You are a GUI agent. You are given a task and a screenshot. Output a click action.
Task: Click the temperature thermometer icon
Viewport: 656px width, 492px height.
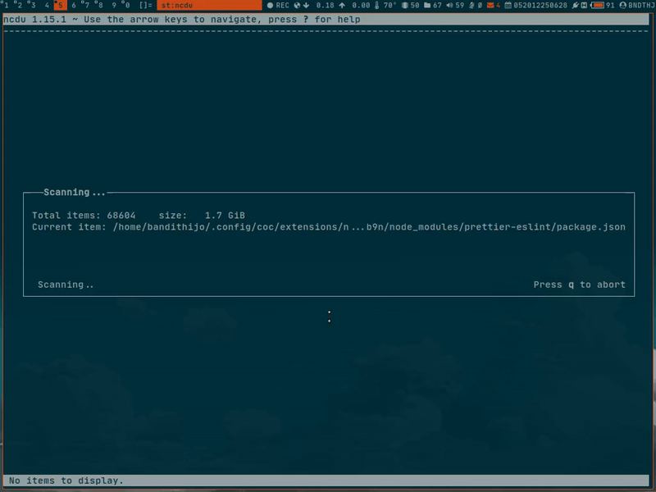click(378, 6)
